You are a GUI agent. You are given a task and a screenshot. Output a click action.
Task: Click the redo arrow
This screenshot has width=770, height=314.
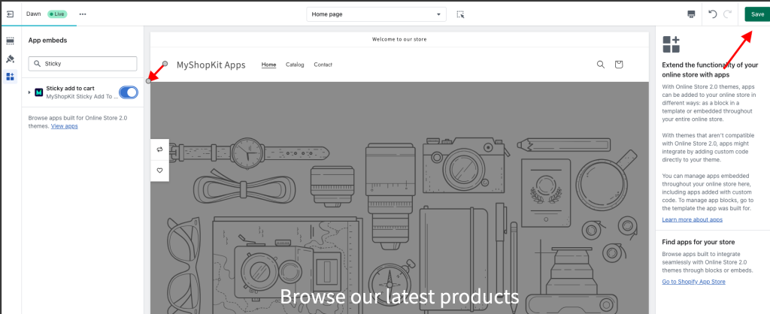[727, 14]
